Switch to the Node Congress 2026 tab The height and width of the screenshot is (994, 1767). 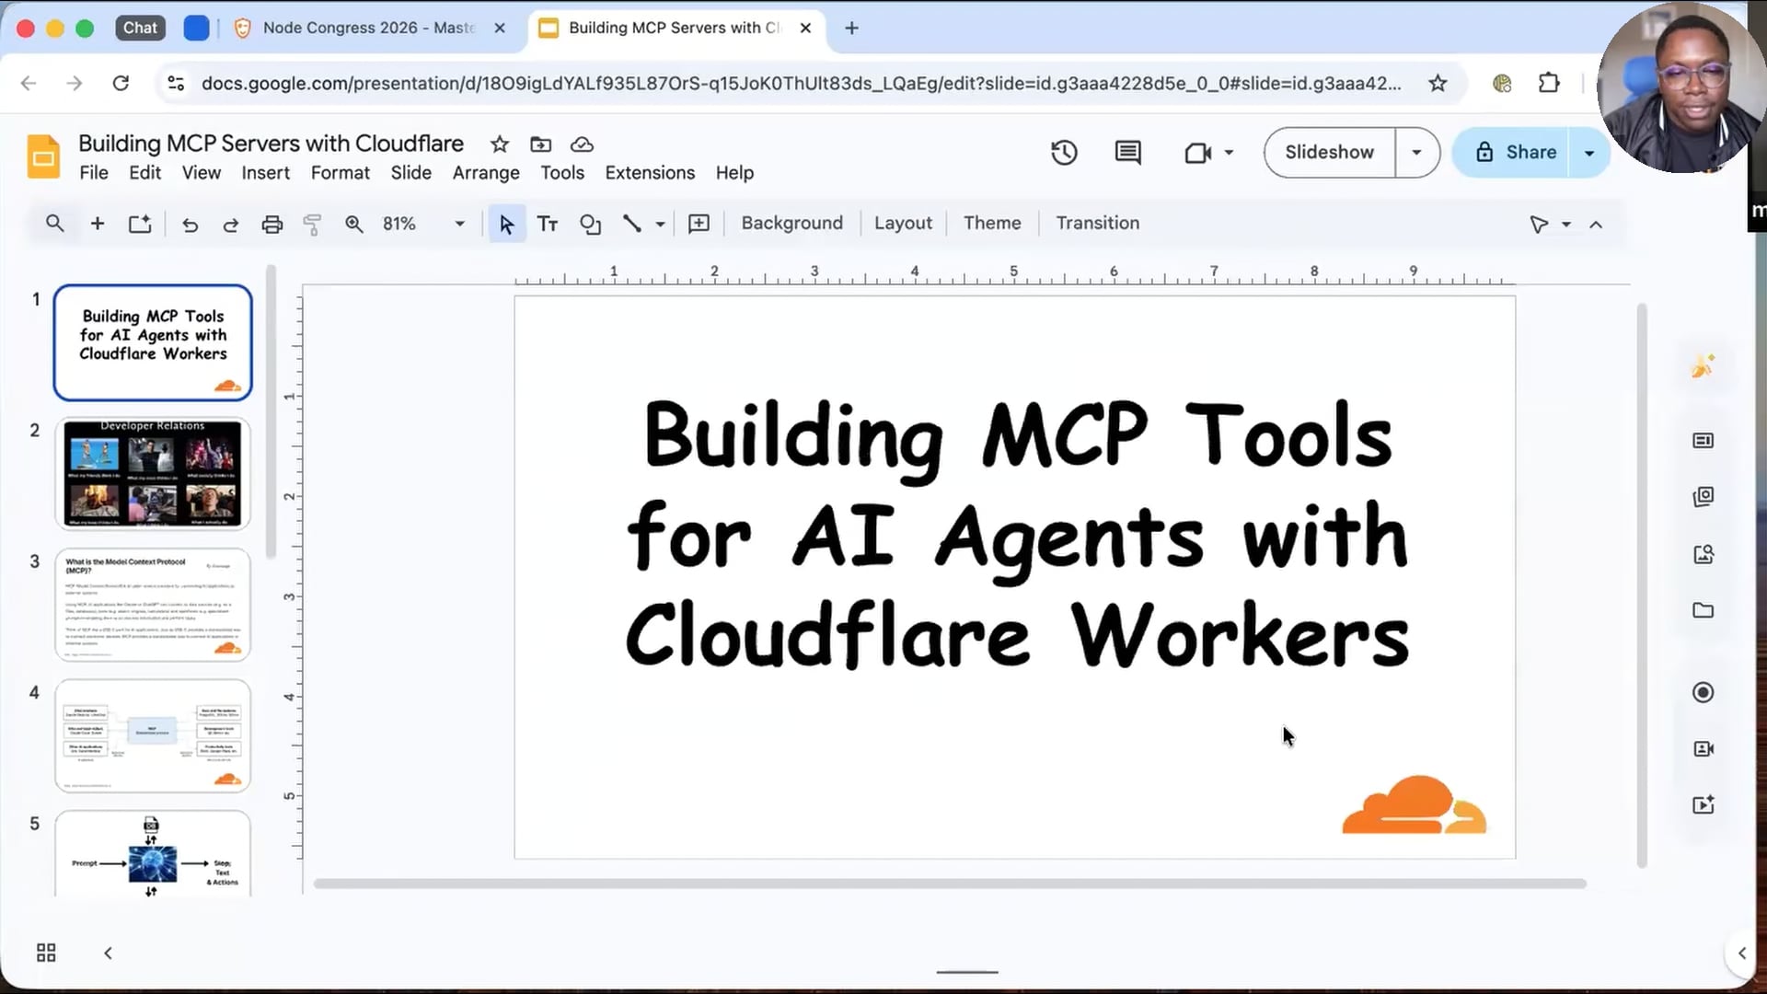(368, 28)
